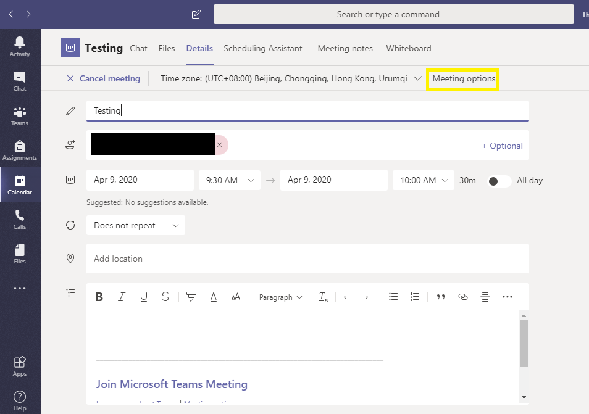Open text highlight color picker
The width and height of the screenshot is (589, 414).
pos(191,297)
